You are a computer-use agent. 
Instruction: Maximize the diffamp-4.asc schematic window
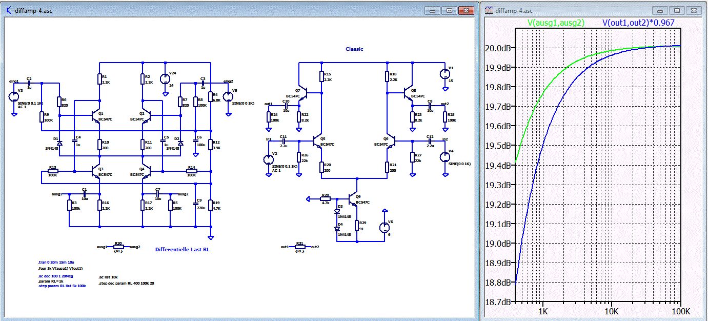pos(449,10)
